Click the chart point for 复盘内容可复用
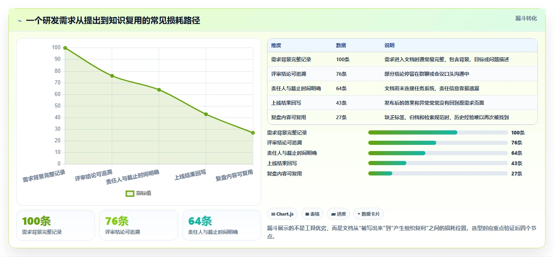The width and height of the screenshot is (554, 257). [x=253, y=133]
